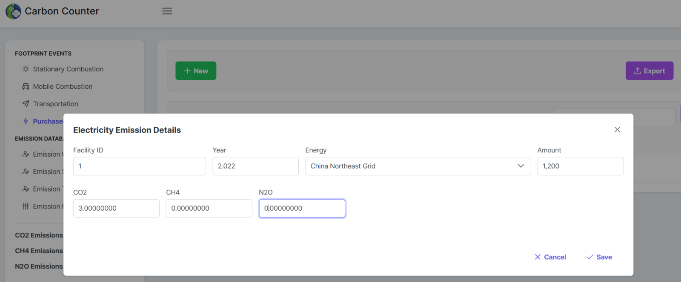Click the Transportation paper plane icon
Screen dimensions: 681x282
26,104
